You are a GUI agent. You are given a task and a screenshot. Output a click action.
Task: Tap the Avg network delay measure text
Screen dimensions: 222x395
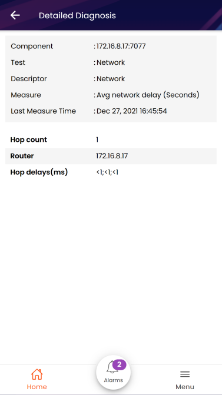pyautogui.click(x=148, y=95)
